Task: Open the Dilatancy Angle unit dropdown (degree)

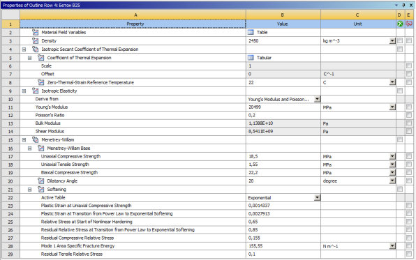Action: pyautogui.click(x=392, y=181)
